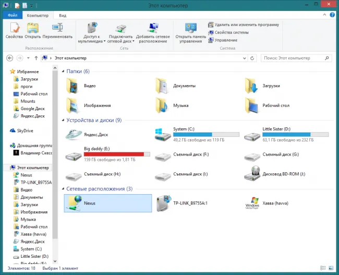The width and height of the screenshot is (339, 275).
Task: Open the Свойства ribbon button
Action: 14,31
